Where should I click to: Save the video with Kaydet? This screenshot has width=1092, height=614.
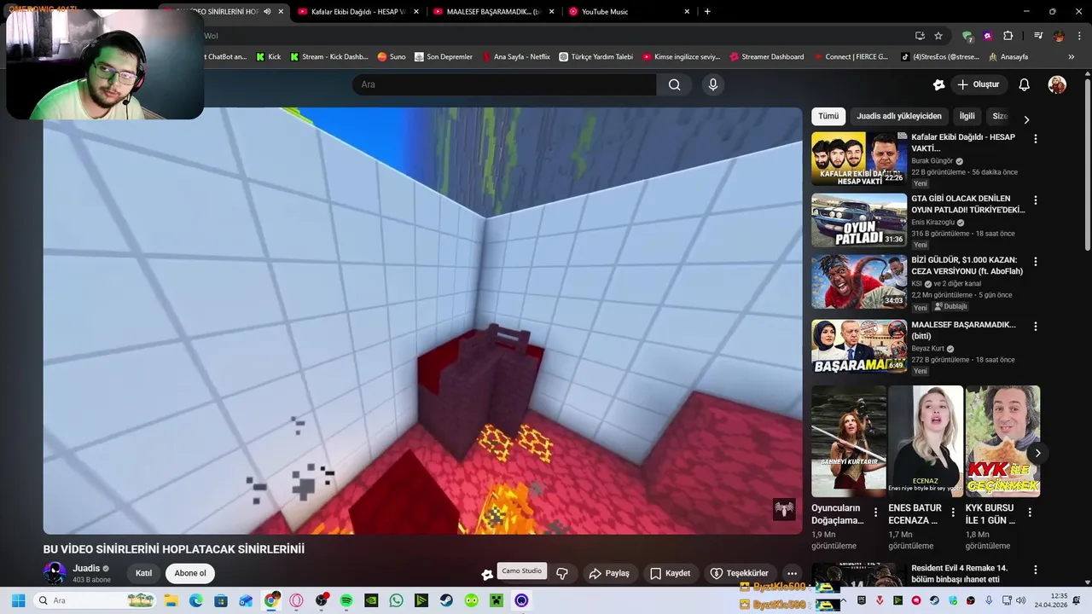[670, 573]
